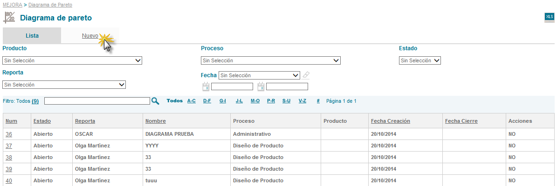Click the magnifying glass search icon
Screen dimensions: 557x186
click(x=156, y=101)
